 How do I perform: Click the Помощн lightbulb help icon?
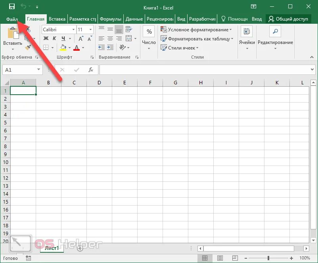pos(223,19)
